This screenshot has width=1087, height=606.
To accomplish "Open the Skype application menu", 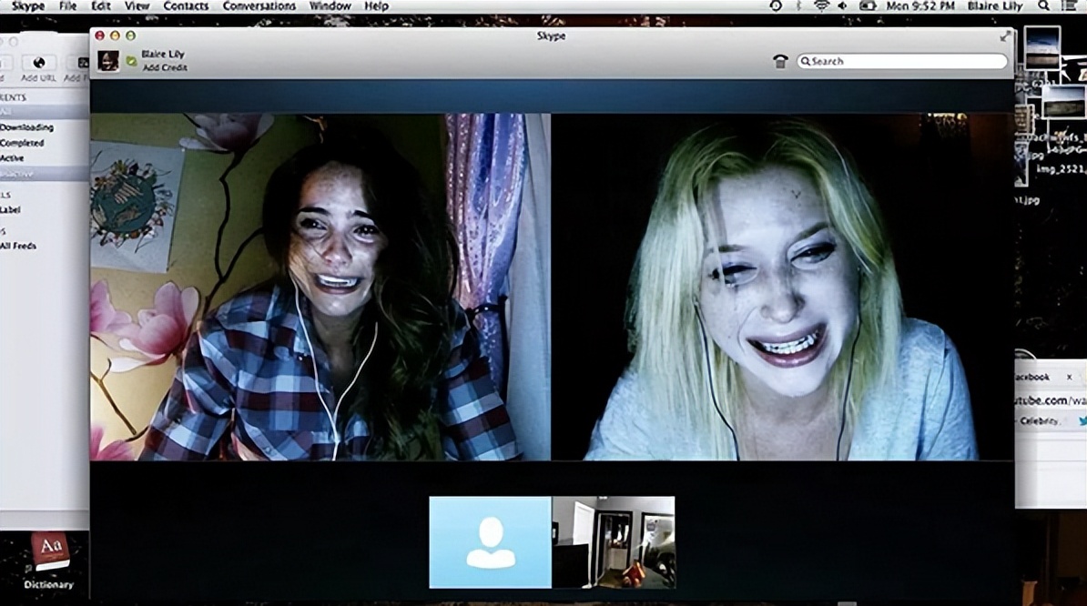I will tap(27, 6).
